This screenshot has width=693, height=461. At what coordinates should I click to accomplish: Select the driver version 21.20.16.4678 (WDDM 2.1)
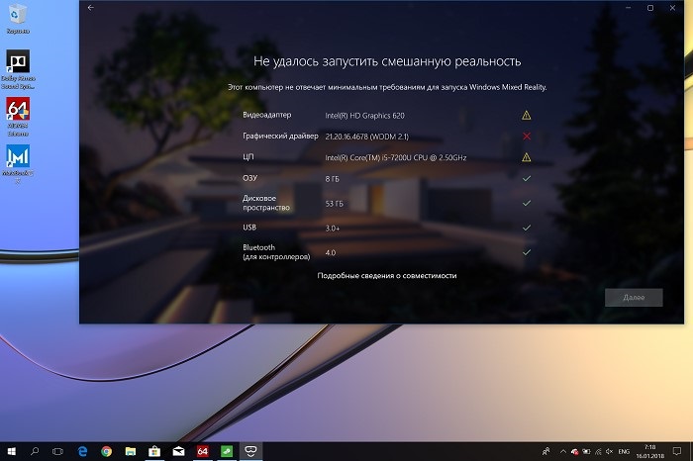coord(367,137)
